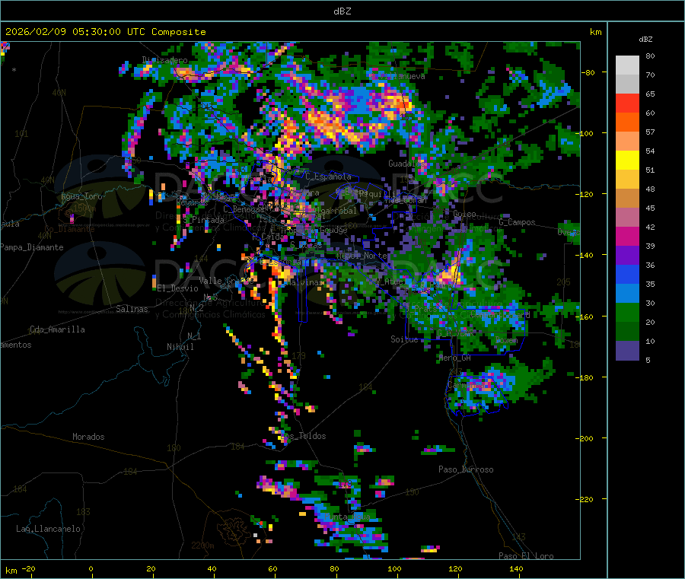Image resolution: width=685 pixels, height=579 pixels.
Task: Pick the dark purple 5–10 dBZ legend swatch
Action: (x=627, y=351)
